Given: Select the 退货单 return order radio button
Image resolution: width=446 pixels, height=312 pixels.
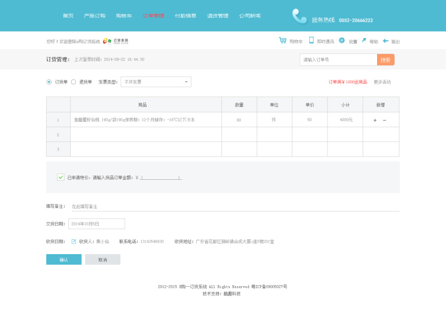Looking at the screenshot, I should pyautogui.click(x=74, y=82).
